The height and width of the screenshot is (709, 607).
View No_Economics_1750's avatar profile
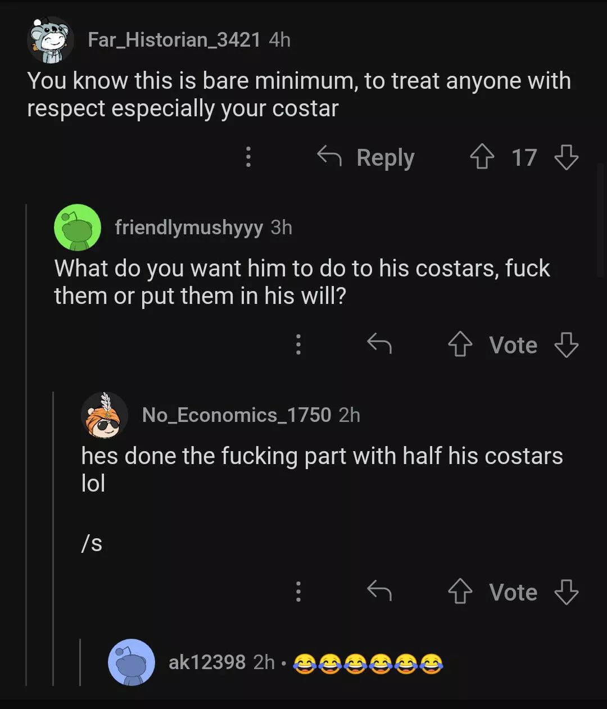[105, 415]
